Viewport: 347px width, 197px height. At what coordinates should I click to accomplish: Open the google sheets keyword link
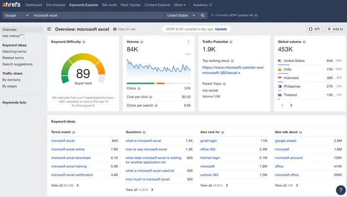(x=286, y=141)
